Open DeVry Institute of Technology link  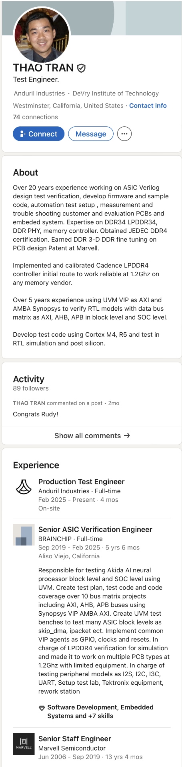(116, 93)
